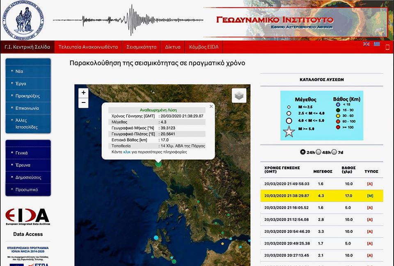Open Τελευταία Ανακοινωθέντα menu
Screen dimensions: 394x266
(x=88, y=47)
